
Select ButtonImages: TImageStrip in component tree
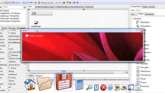click(x=10, y=21)
